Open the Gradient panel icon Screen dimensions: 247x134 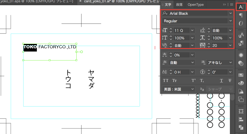click(241, 91)
